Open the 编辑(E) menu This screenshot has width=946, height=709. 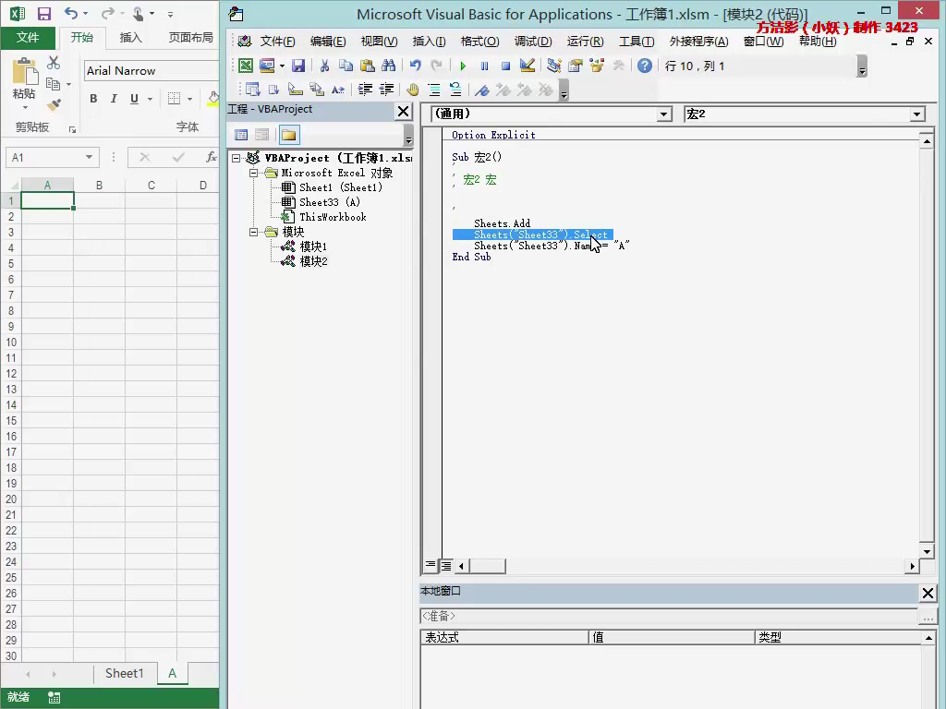[x=328, y=42]
